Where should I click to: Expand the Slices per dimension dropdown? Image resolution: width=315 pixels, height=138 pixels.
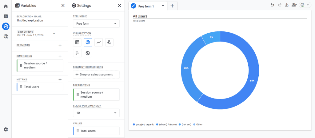tap(96, 113)
